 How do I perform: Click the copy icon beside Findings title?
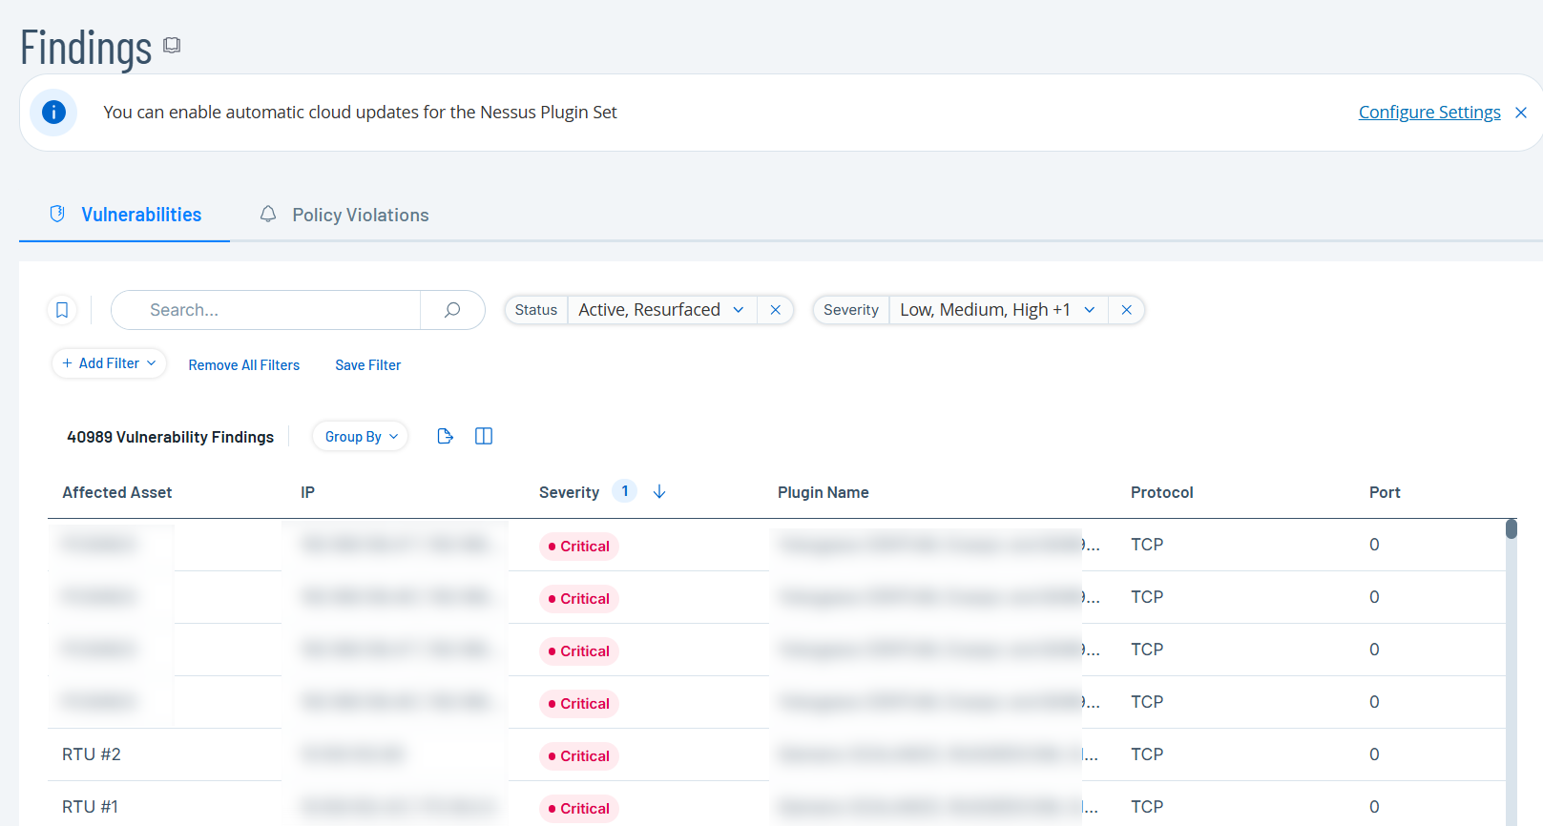point(172,45)
